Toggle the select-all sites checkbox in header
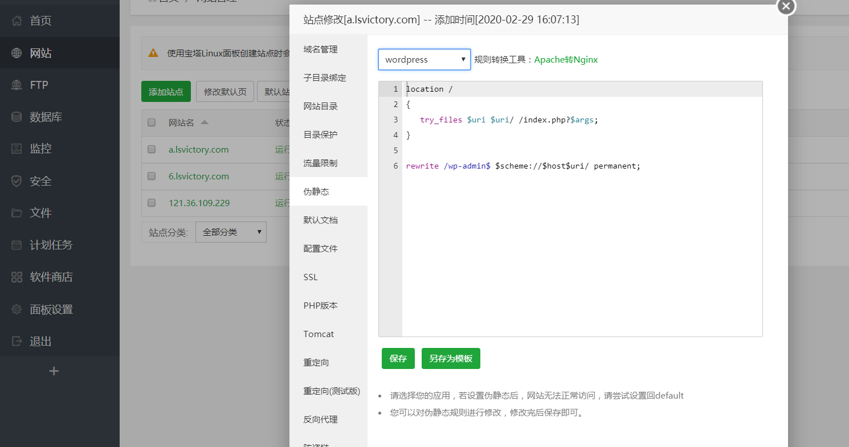This screenshot has height=447, width=849. pos(152,122)
